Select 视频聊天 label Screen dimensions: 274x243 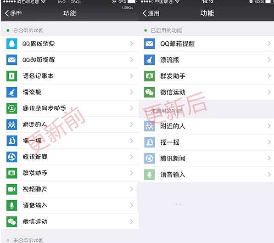[35, 189]
